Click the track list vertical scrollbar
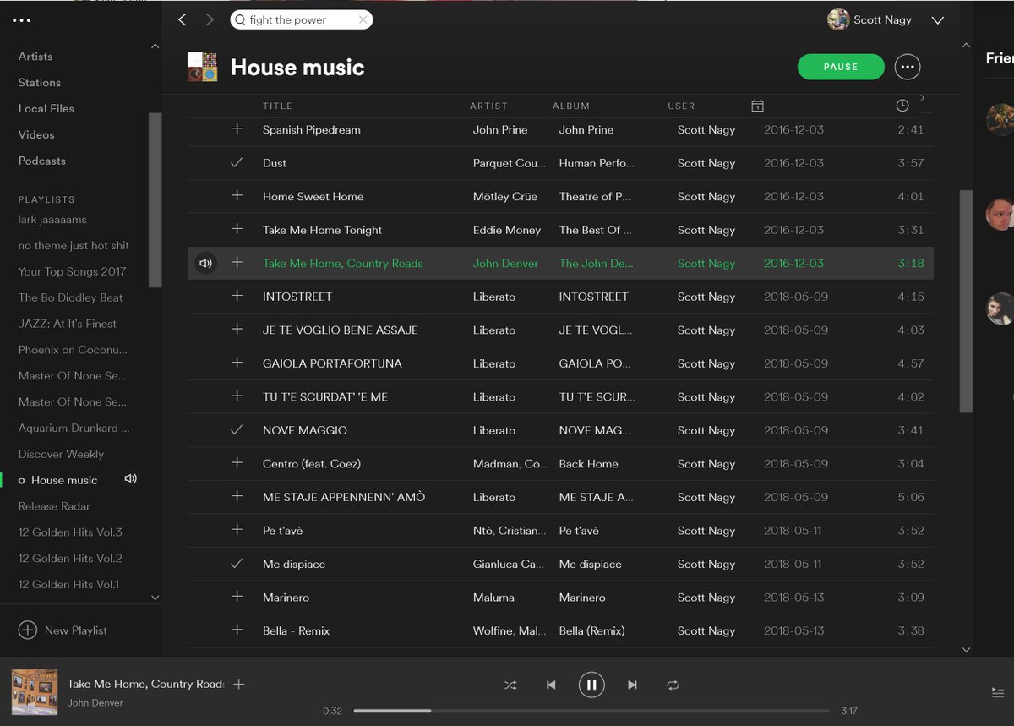 [x=966, y=301]
